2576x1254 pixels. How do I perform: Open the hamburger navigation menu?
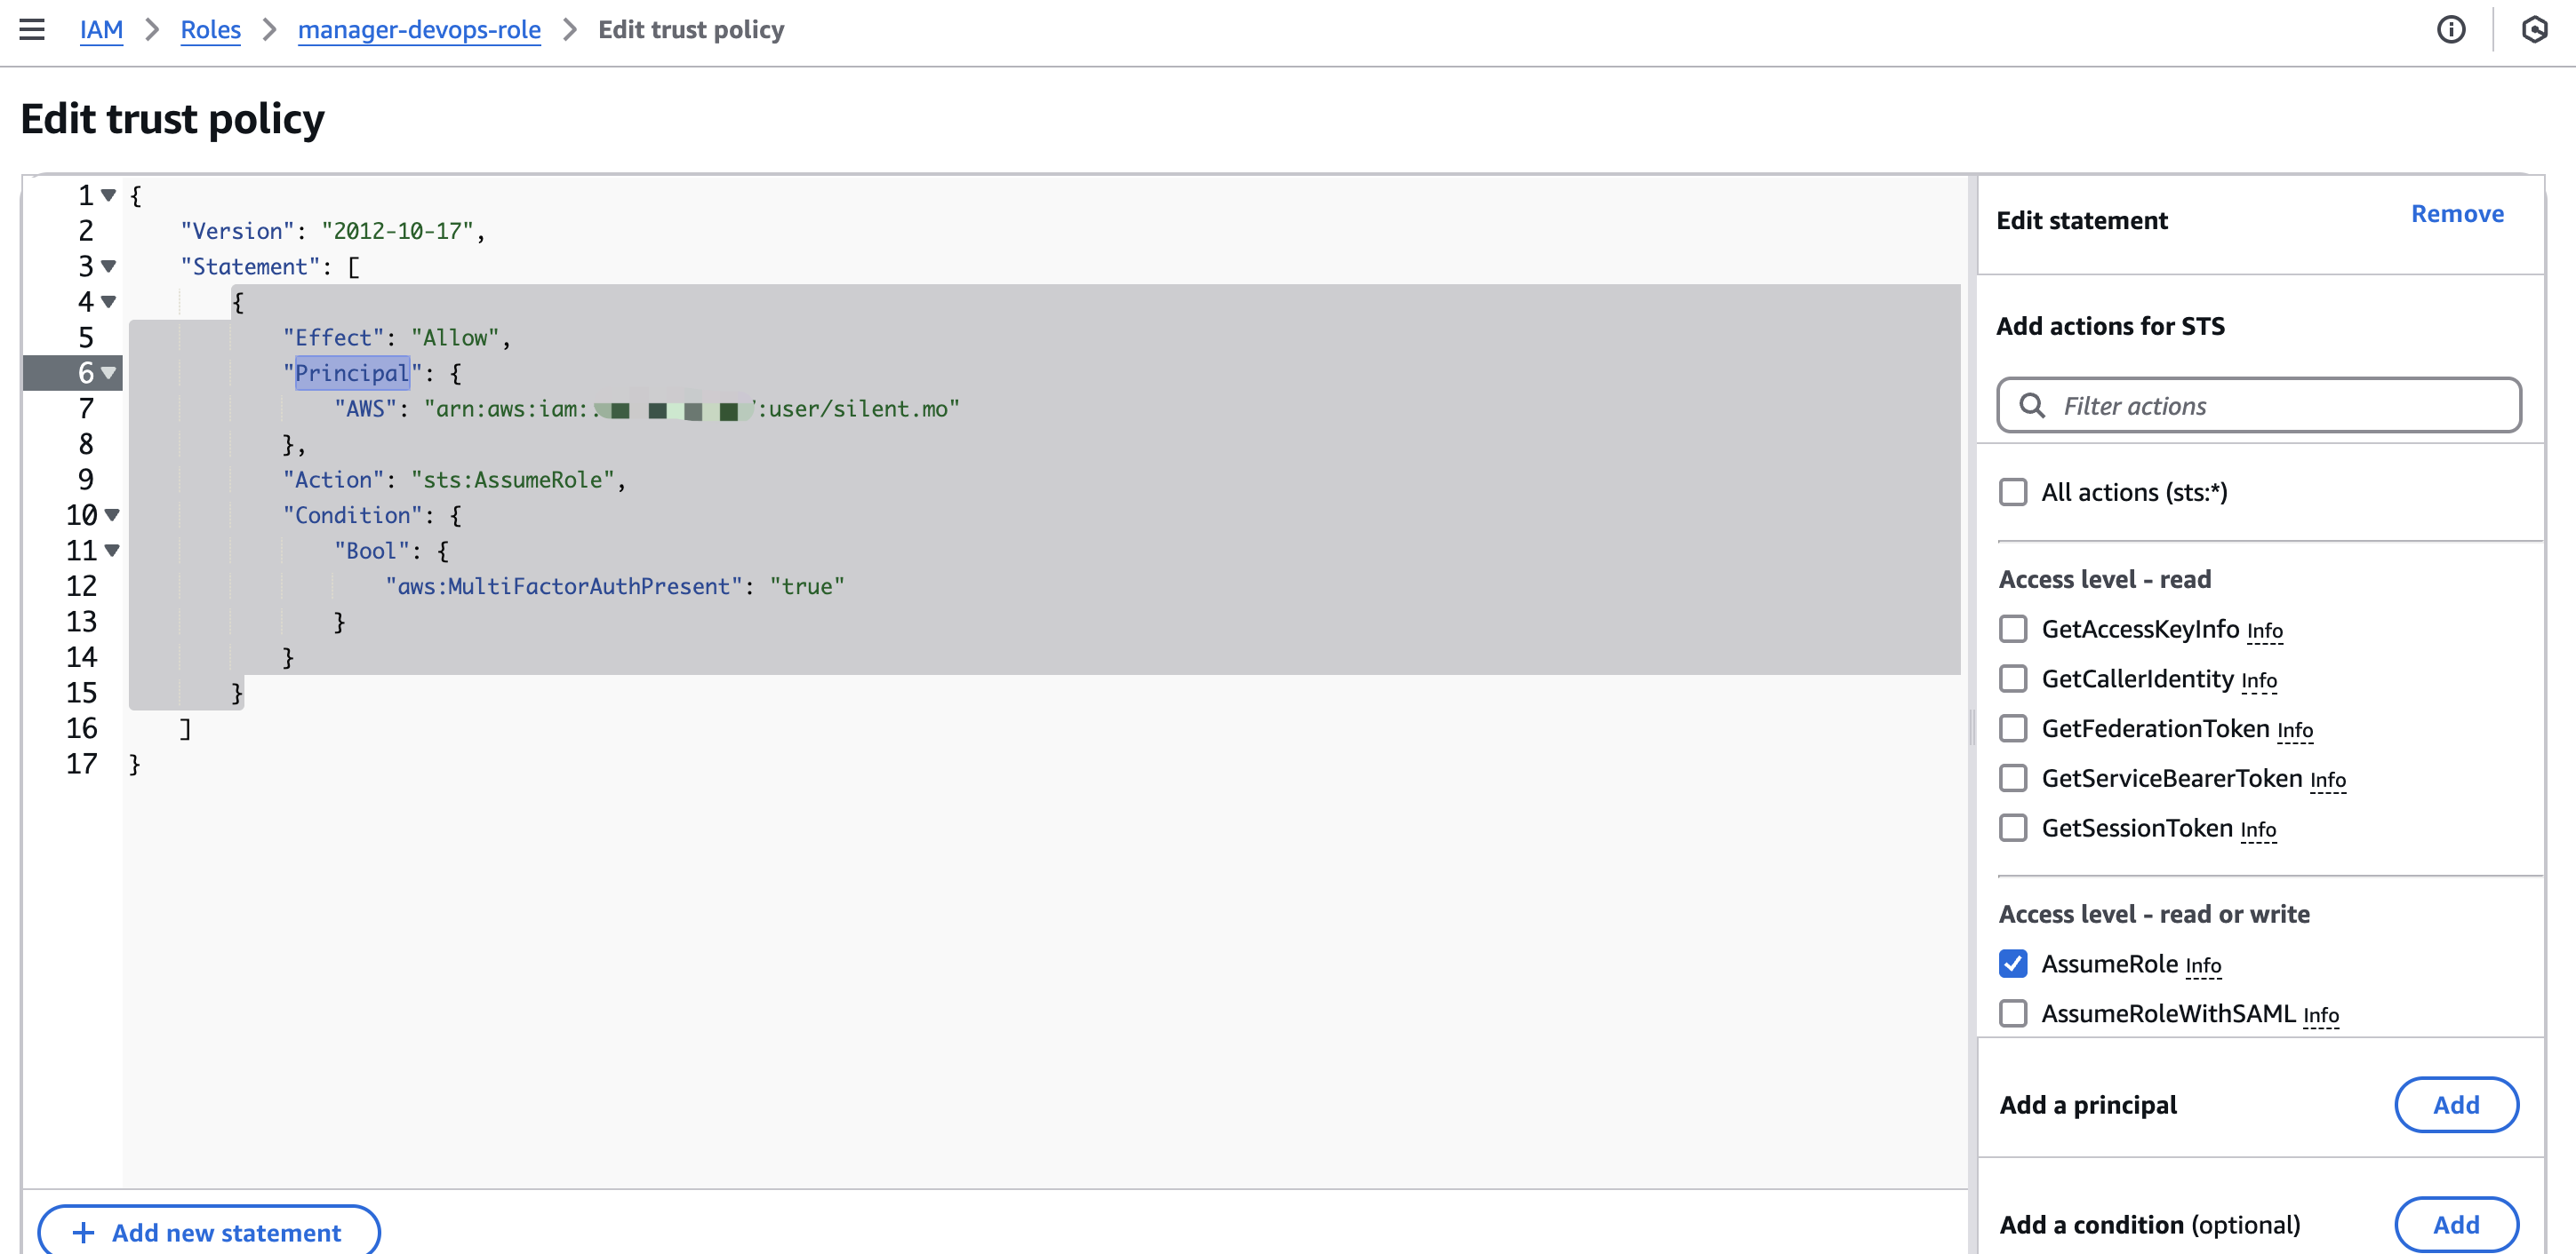click(x=32, y=29)
